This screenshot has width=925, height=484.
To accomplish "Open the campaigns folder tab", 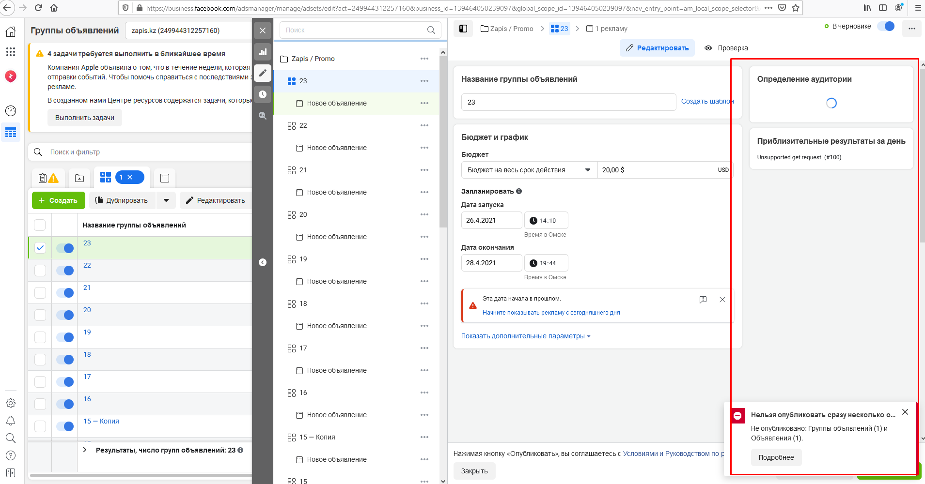I will click(79, 178).
